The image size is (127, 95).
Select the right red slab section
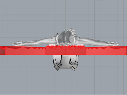pos(106,52)
